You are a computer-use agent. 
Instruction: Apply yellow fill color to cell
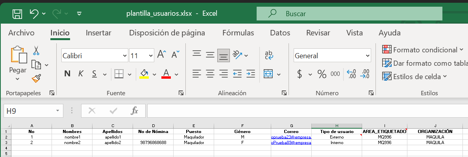coord(144,74)
